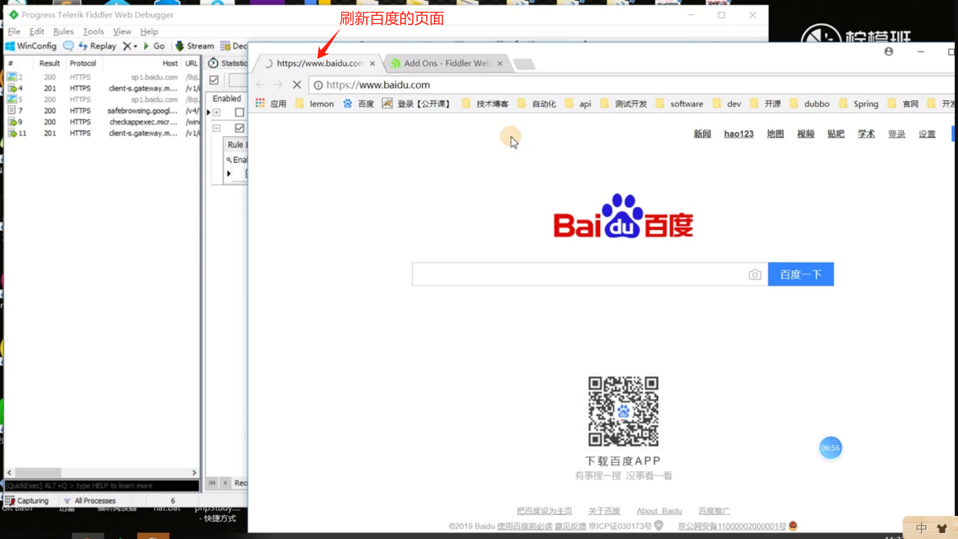The width and height of the screenshot is (958, 539).
Task: Uncheck the checked rule checkbox in the list
Action: 239,128
